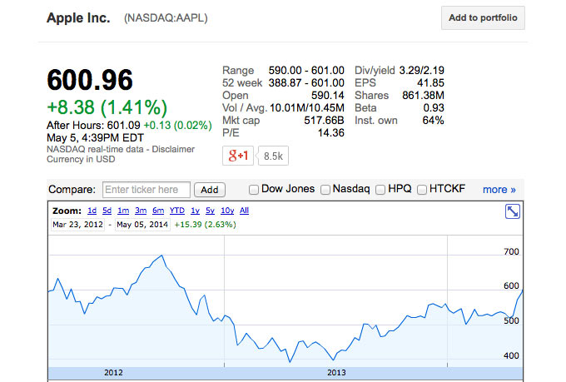
Task: Choose the 10y zoom range
Action: [x=227, y=211]
